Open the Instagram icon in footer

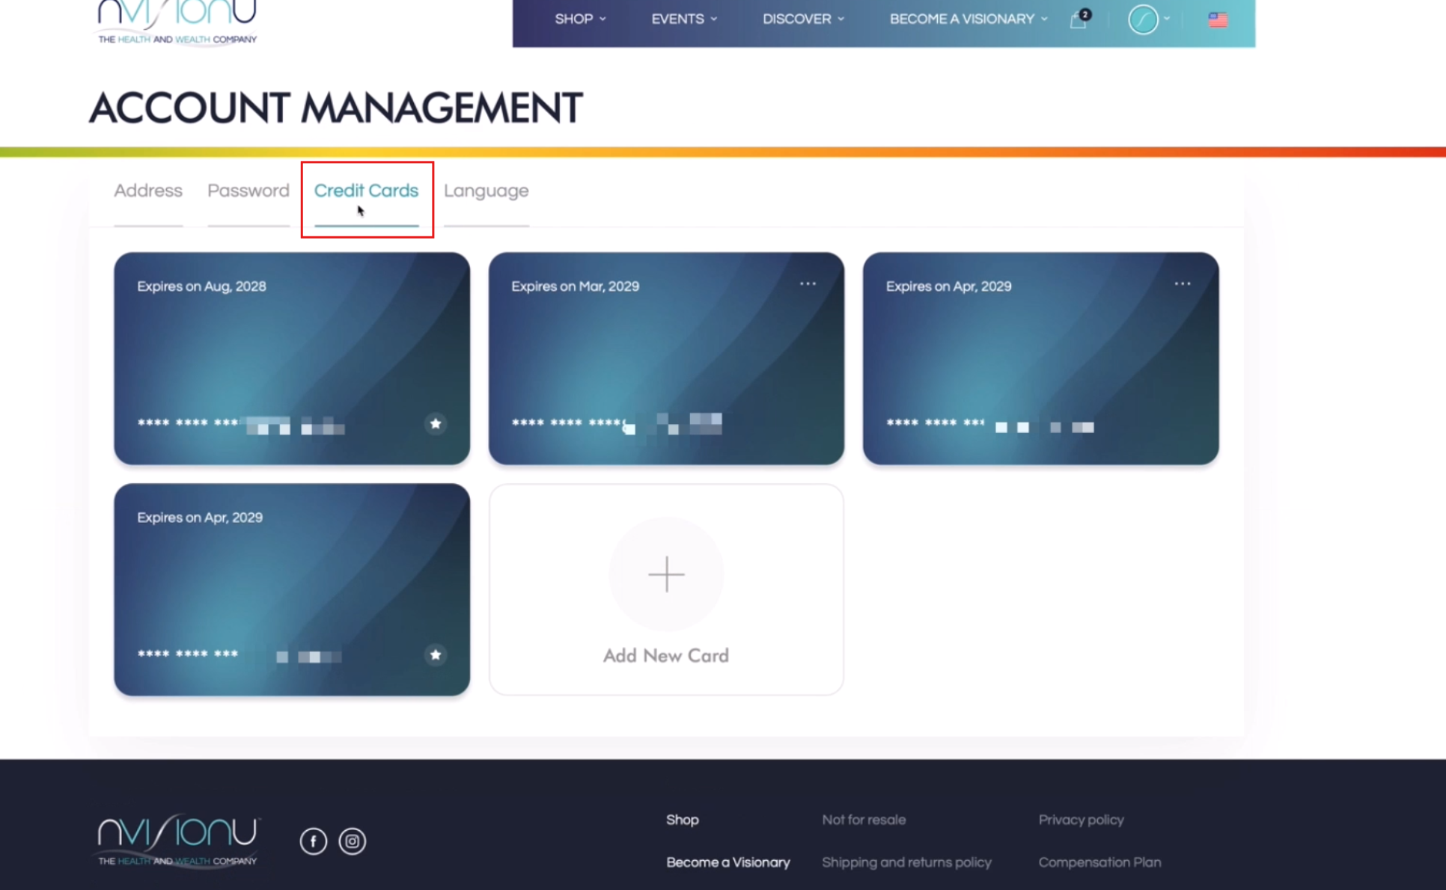[352, 841]
